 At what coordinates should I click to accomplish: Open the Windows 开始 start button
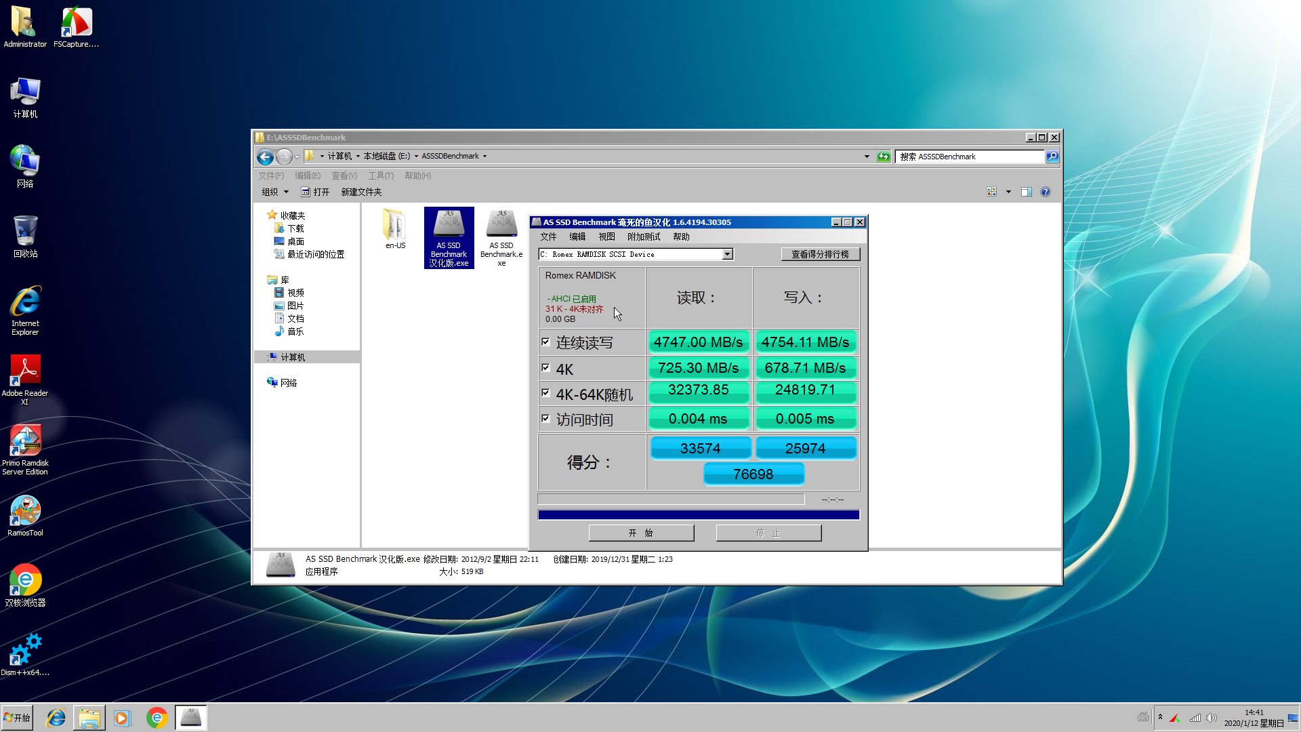[x=17, y=718]
